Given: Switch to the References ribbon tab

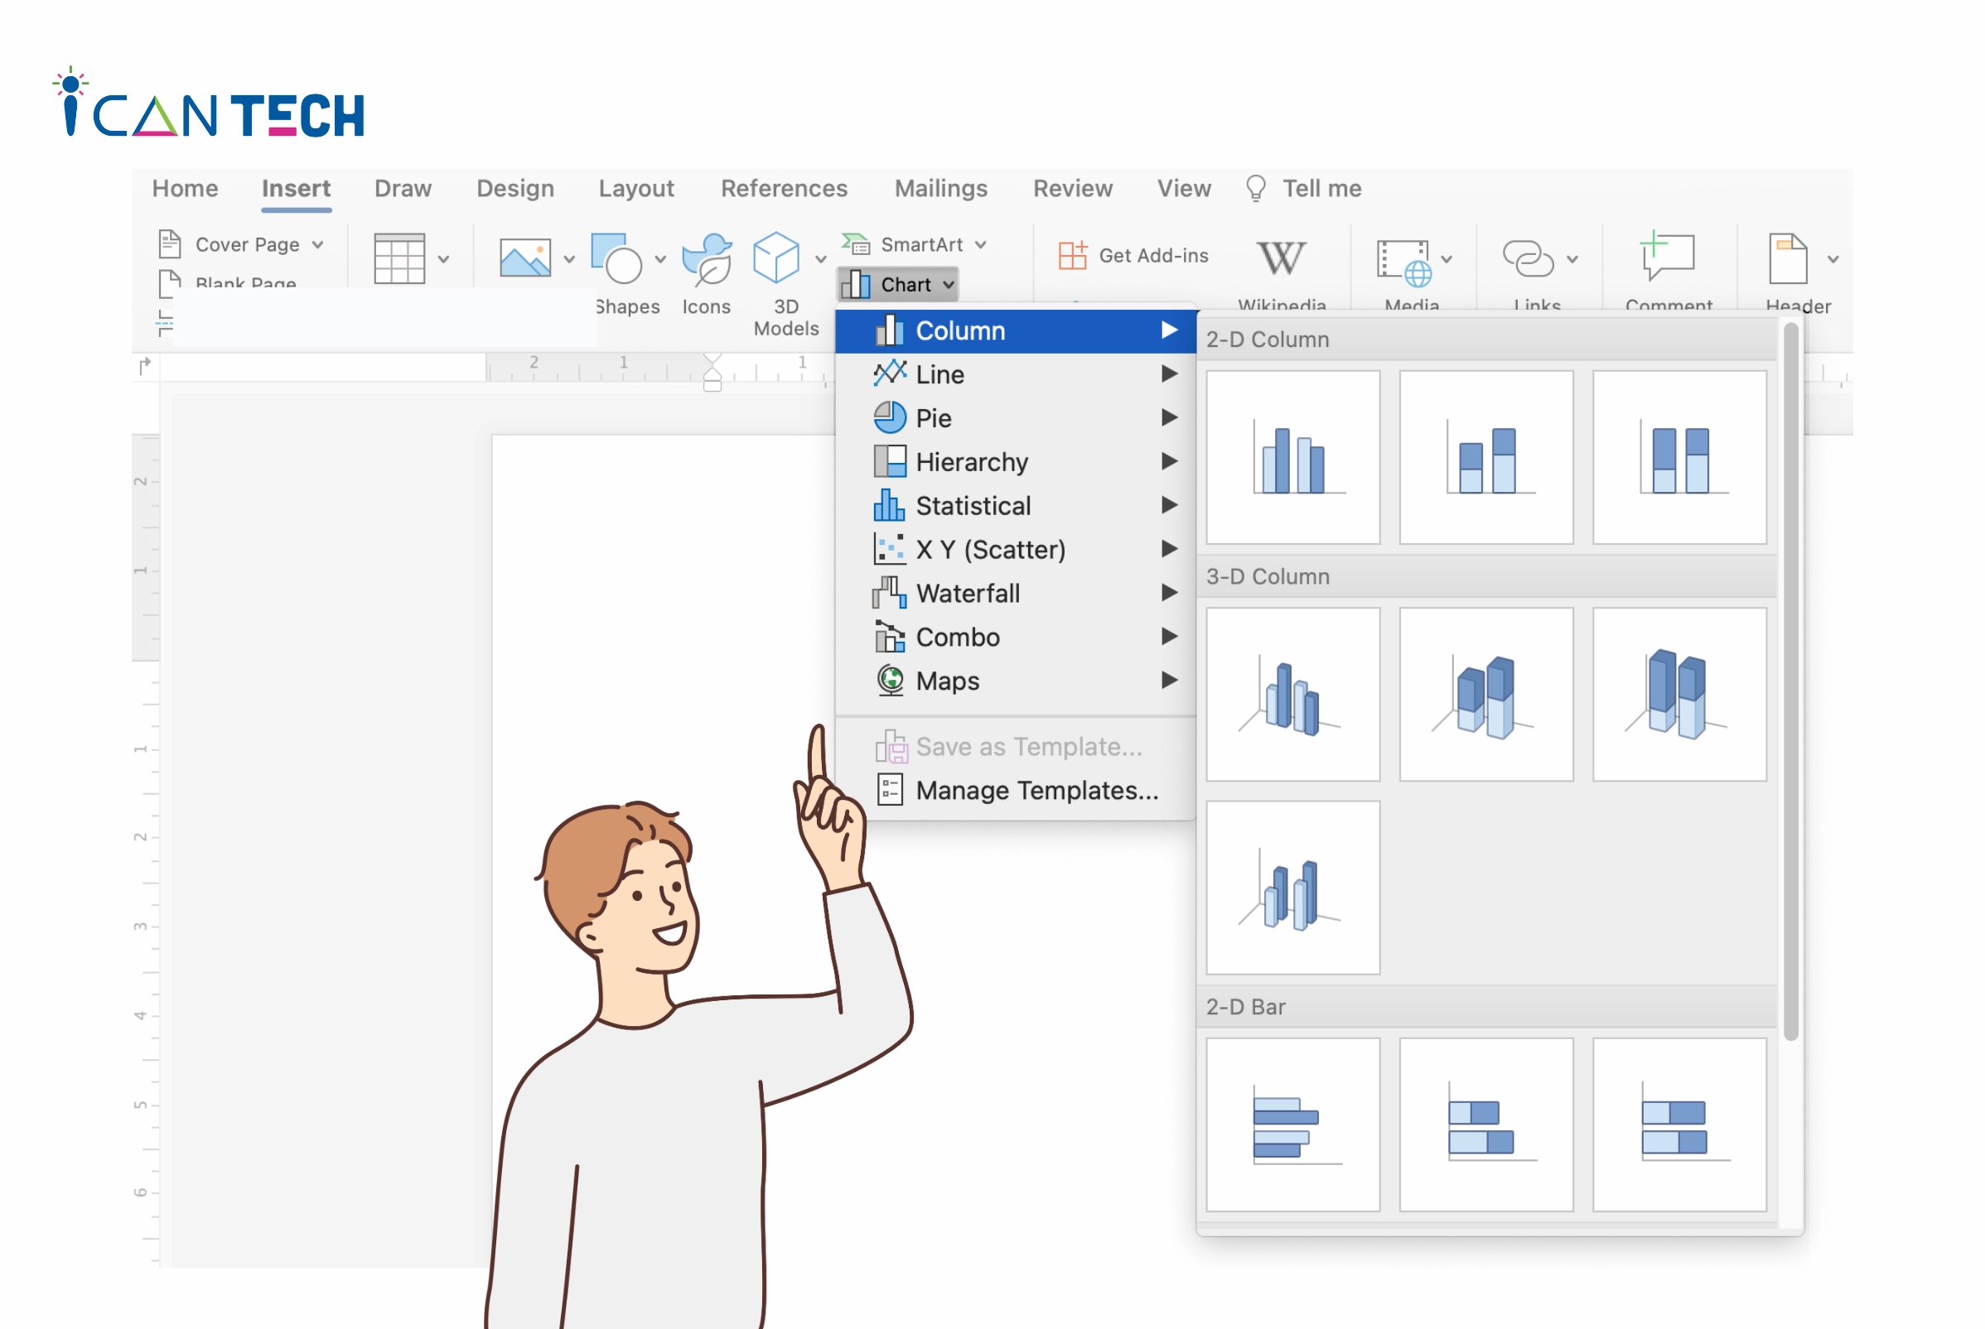Looking at the screenshot, I should 784,188.
